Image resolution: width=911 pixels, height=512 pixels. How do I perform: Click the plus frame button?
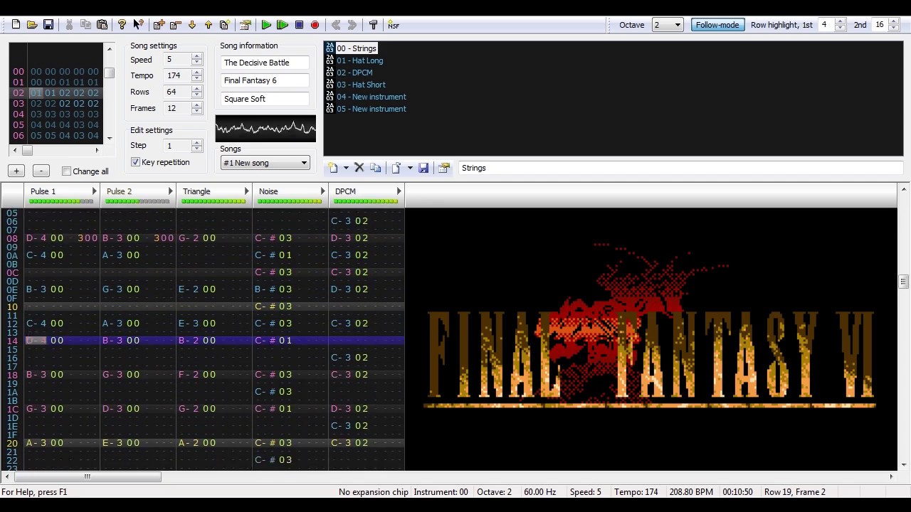coord(16,171)
